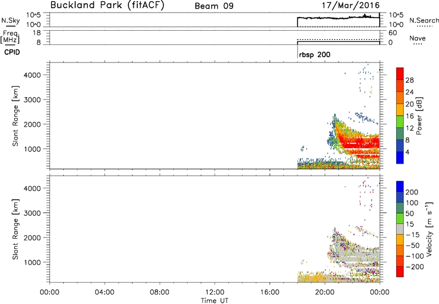Viewport: 439px width, 304px height.
Task: Click the frequency axis value 18
Action: pyautogui.click(x=37, y=33)
